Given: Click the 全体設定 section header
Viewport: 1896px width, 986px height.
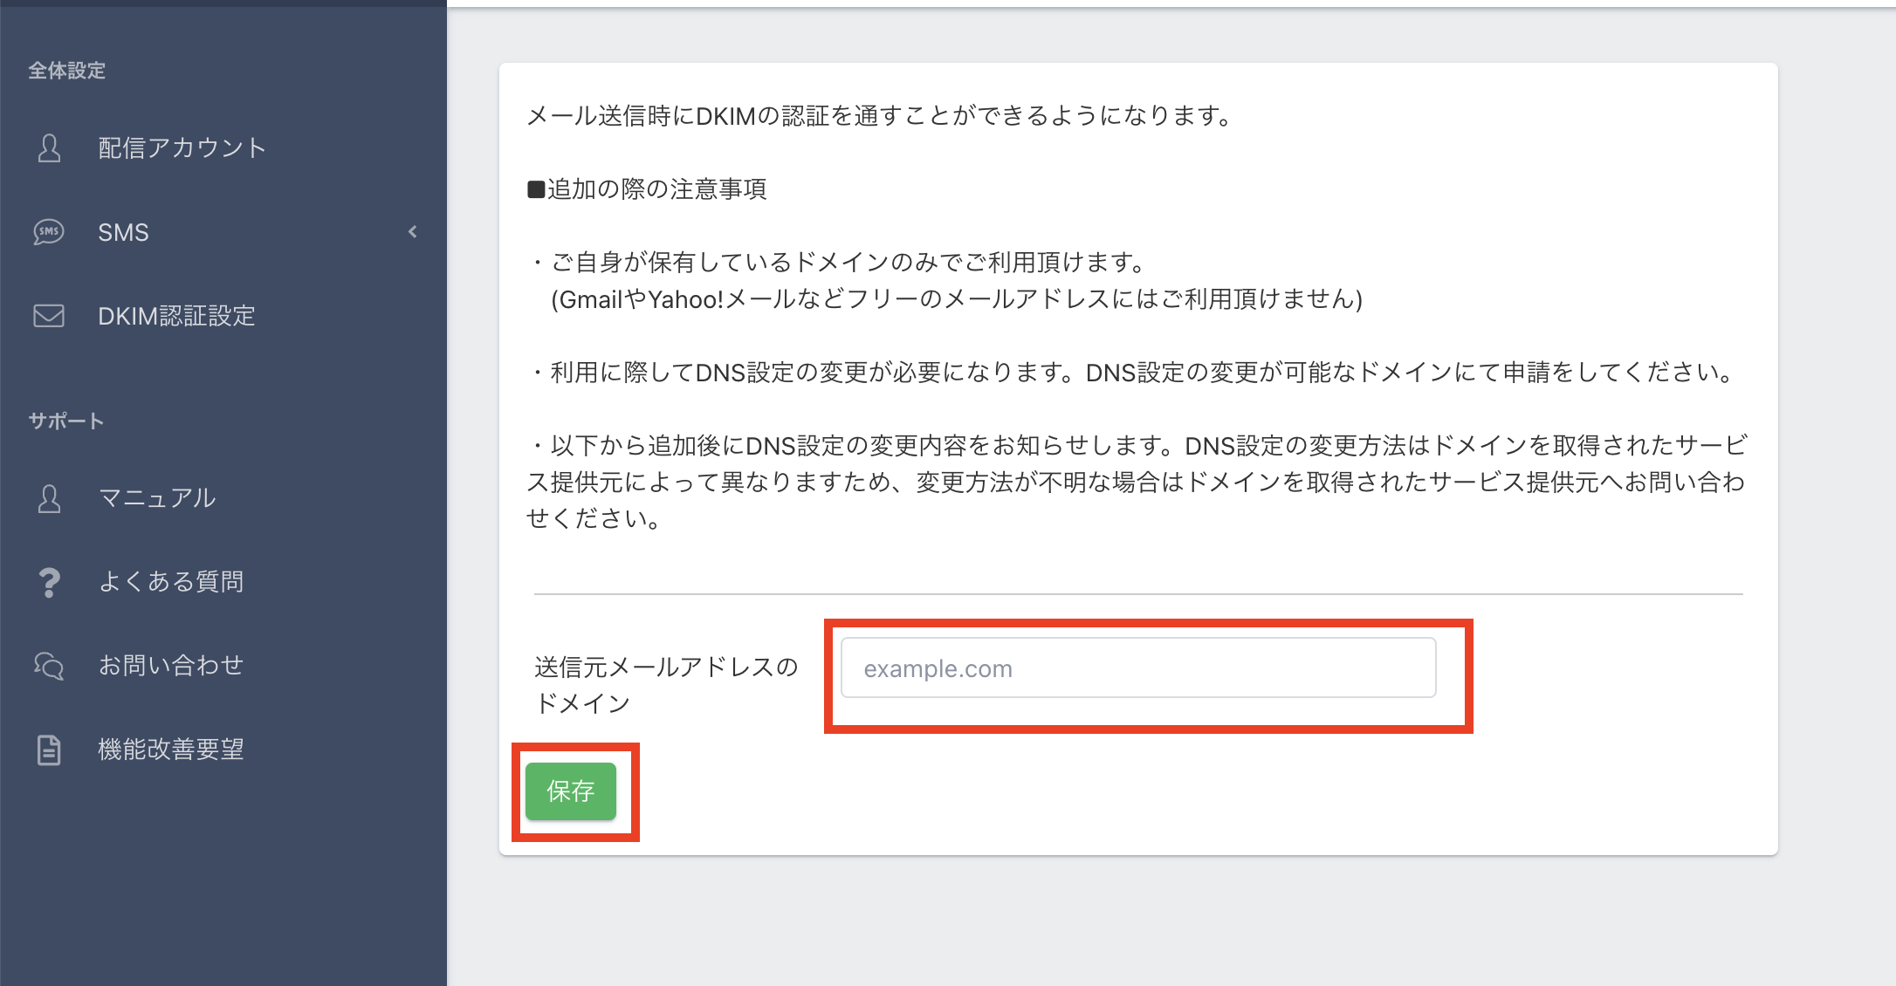Looking at the screenshot, I should [x=67, y=71].
